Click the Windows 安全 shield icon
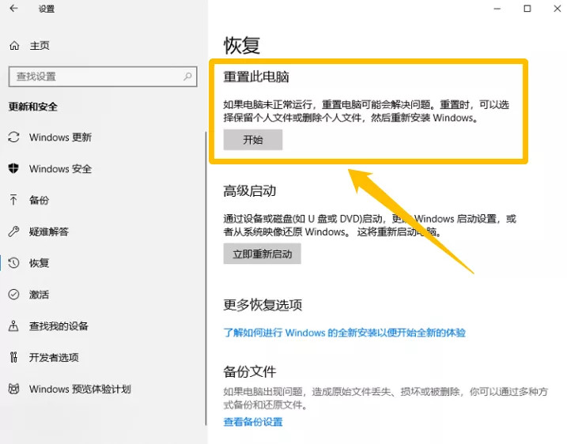 [13, 168]
